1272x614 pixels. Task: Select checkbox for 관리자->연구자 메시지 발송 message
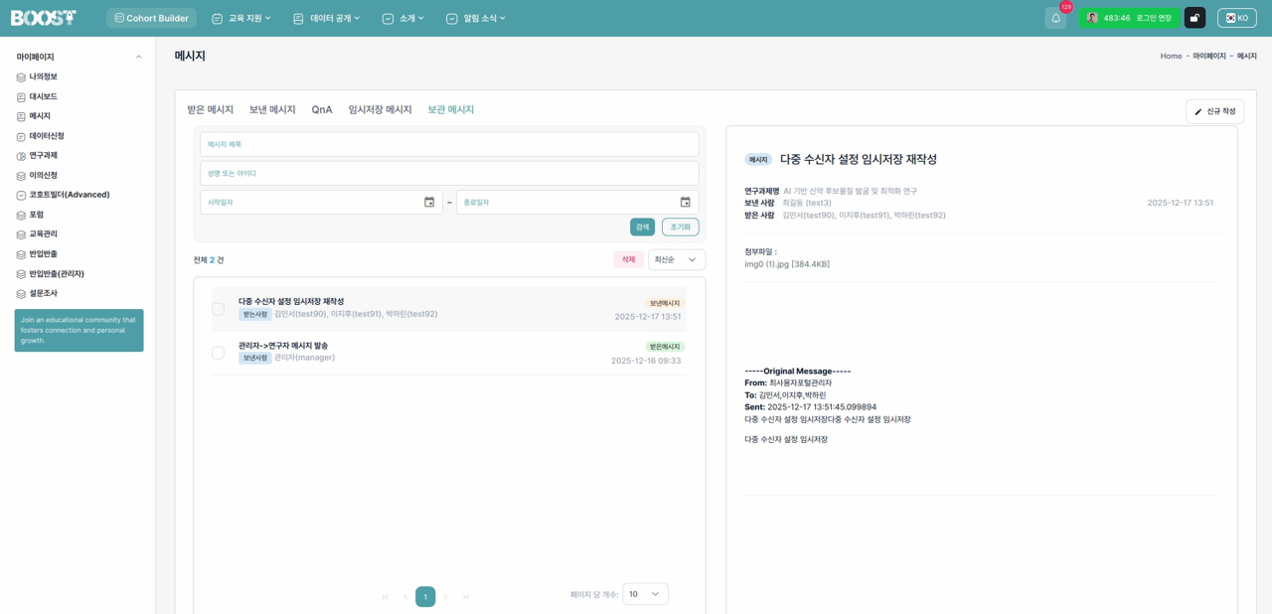tap(218, 353)
